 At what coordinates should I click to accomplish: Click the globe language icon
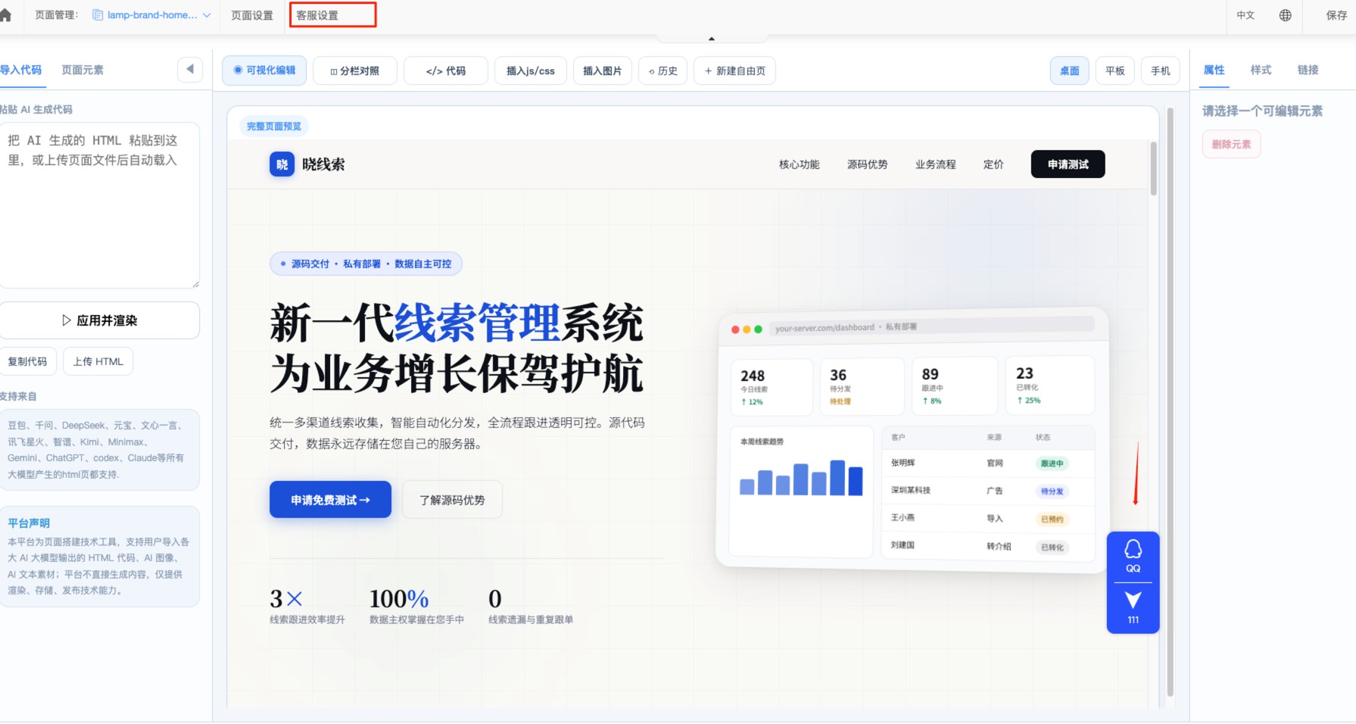(x=1286, y=15)
